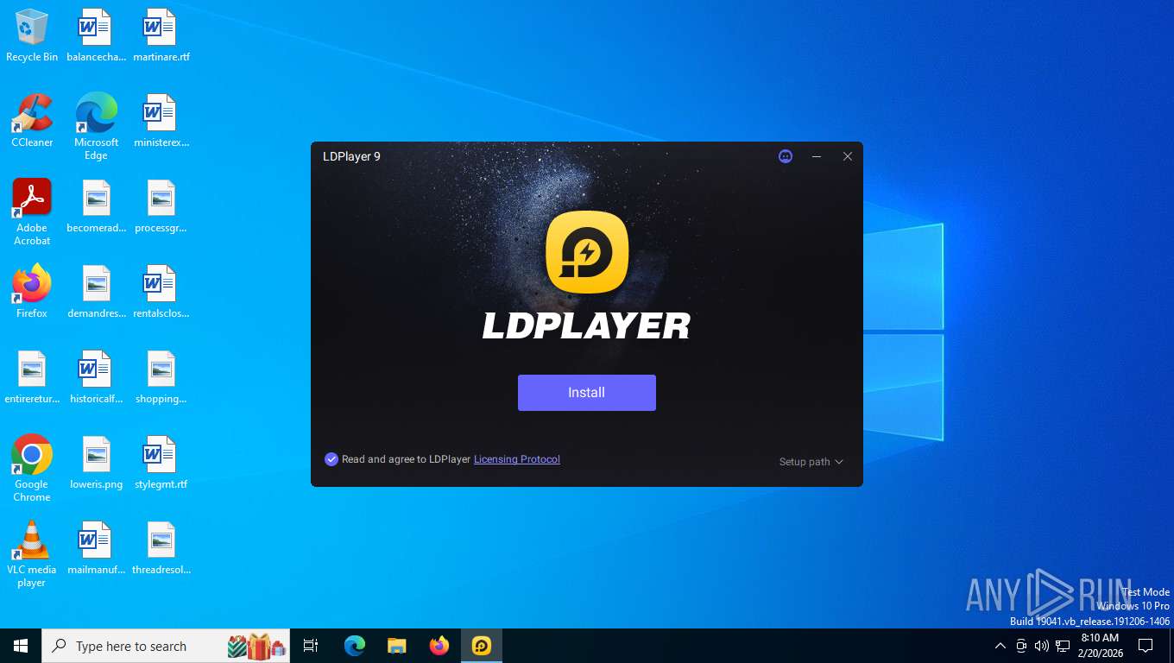Open the taskbar clock and date

[1100, 646]
